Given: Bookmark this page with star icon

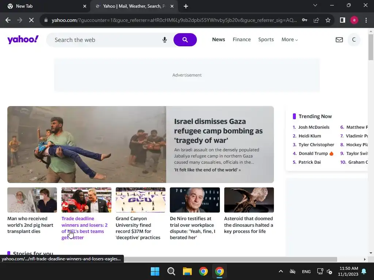Looking at the screenshot, I should point(328,20).
